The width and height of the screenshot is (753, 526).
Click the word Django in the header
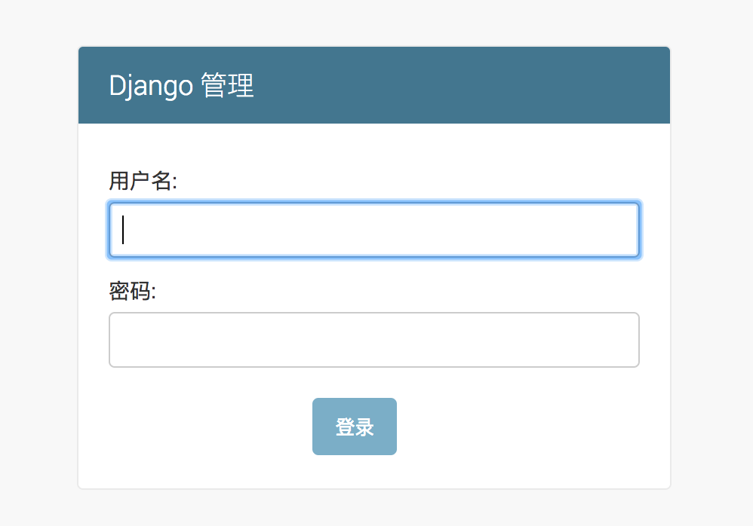click(151, 86)
